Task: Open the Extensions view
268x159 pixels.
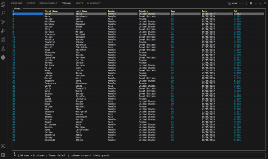Action: [x=3, y=40]
